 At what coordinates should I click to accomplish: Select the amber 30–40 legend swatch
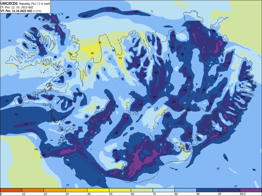tap(77, 190)
